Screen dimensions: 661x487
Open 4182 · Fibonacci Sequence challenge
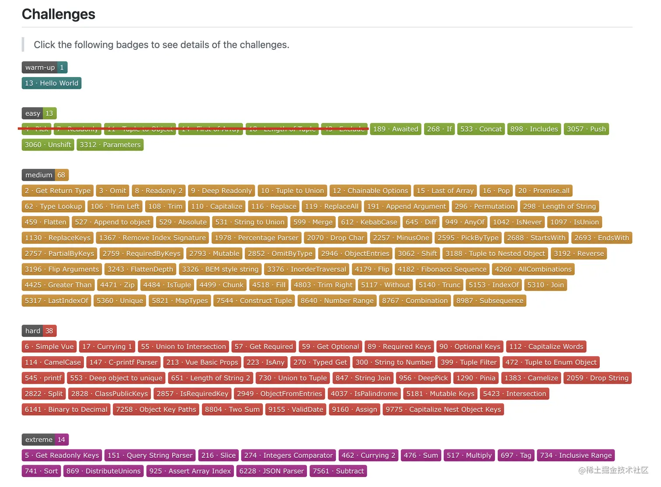[442, 270]
